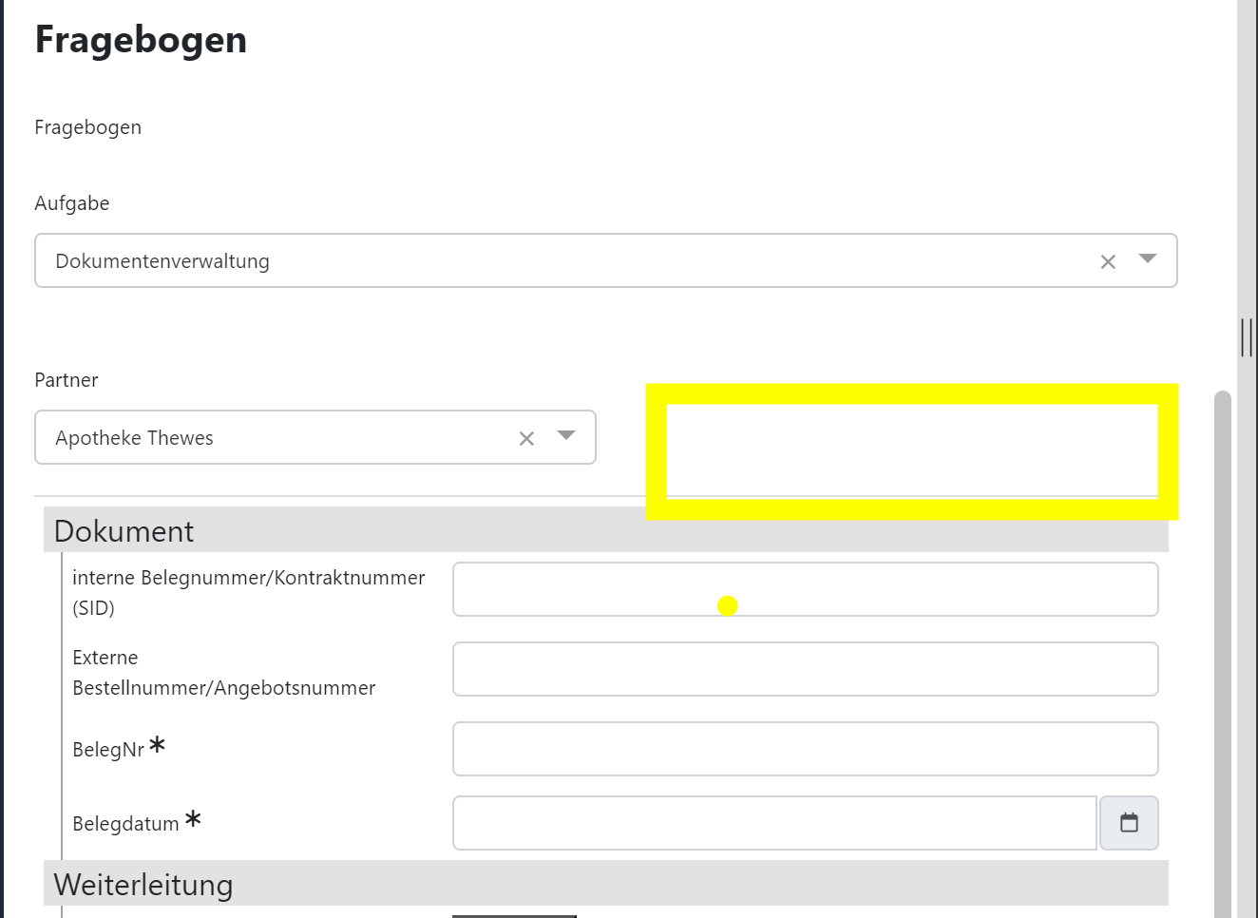Image resolution: width=1258 pixels, height=918 pixels.
Task: Click the Dokumentenverwaltung combo box text
Action: pos(162,261)
